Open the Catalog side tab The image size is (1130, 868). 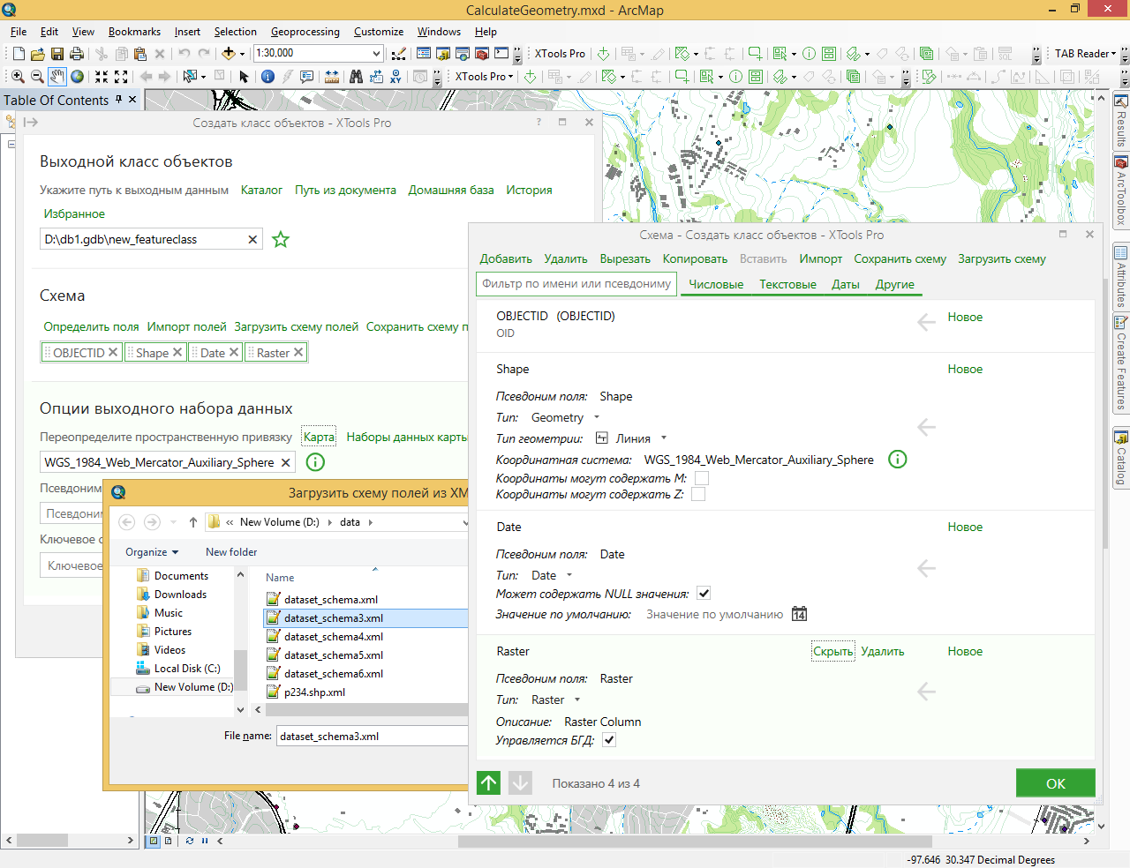point(1121,458)
